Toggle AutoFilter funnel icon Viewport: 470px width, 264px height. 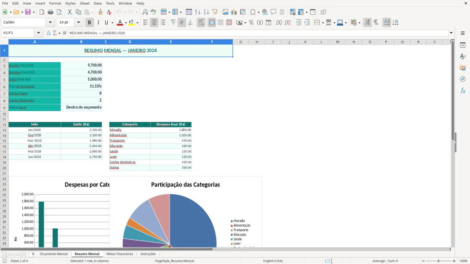pos(215,12)
